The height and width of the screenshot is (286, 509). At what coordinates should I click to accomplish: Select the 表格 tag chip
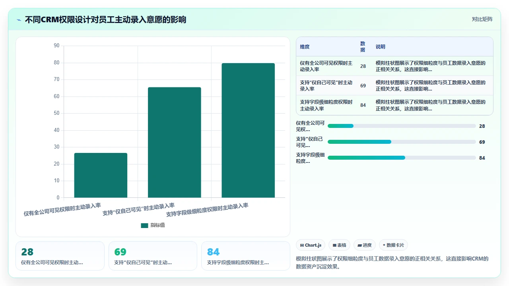coord(339,245)
